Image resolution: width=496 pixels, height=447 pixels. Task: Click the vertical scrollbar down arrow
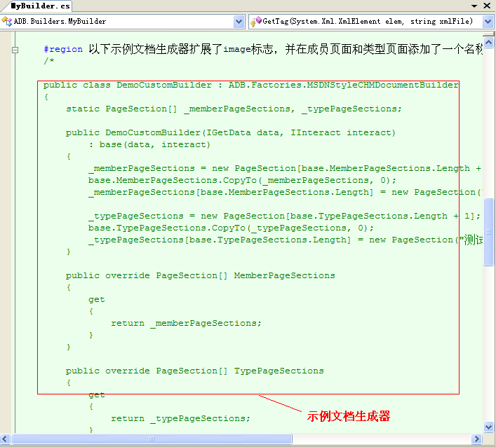pos(488,427)
